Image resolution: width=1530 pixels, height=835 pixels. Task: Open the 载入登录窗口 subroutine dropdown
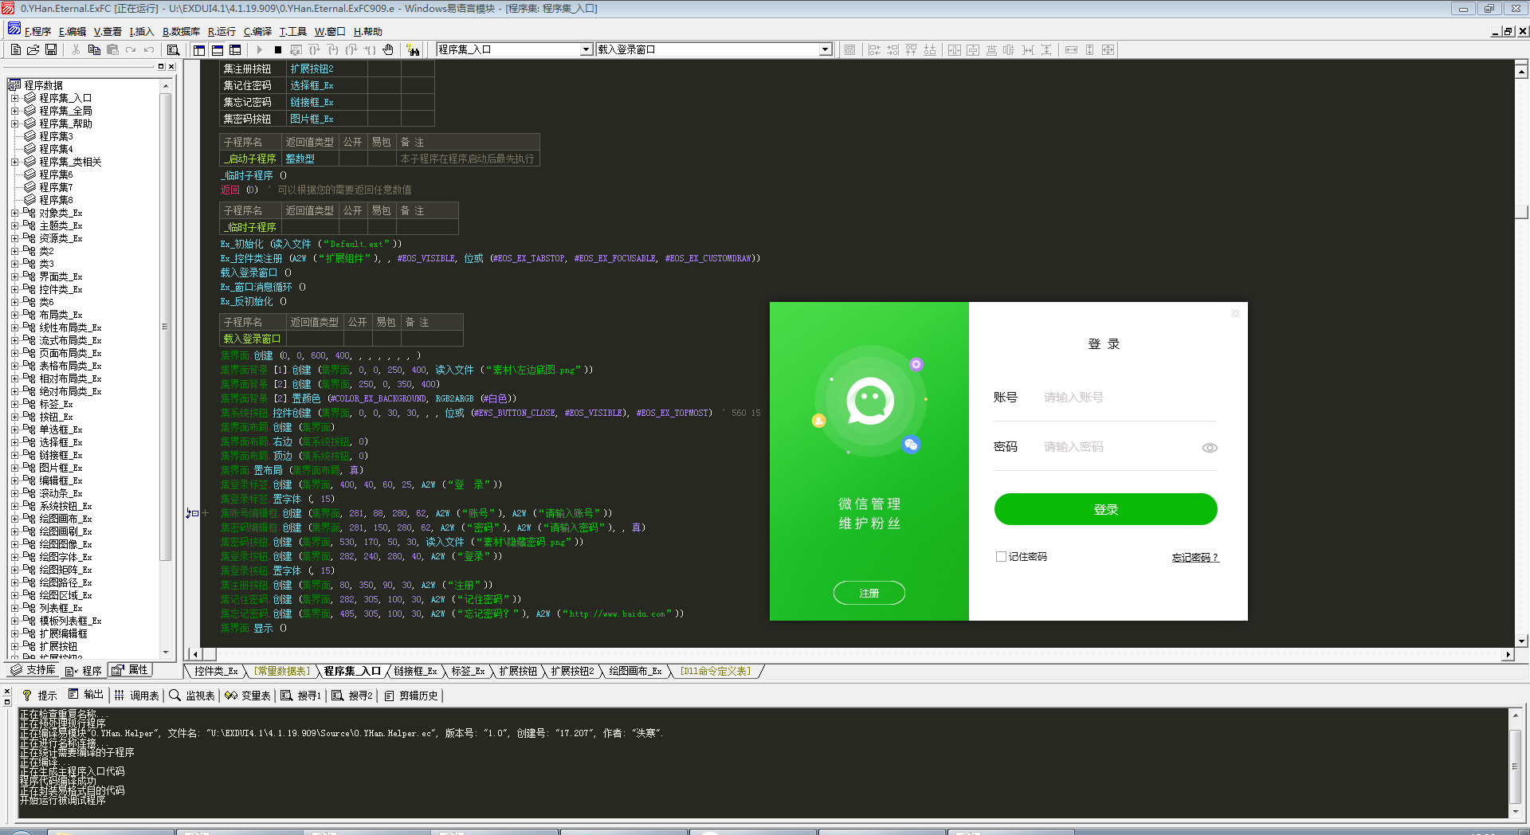825,49
